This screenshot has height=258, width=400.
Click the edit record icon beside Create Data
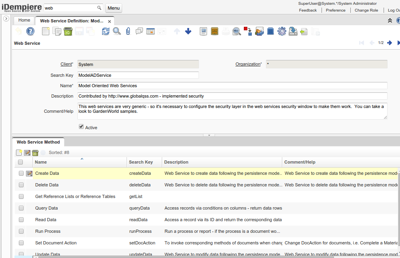29,174
